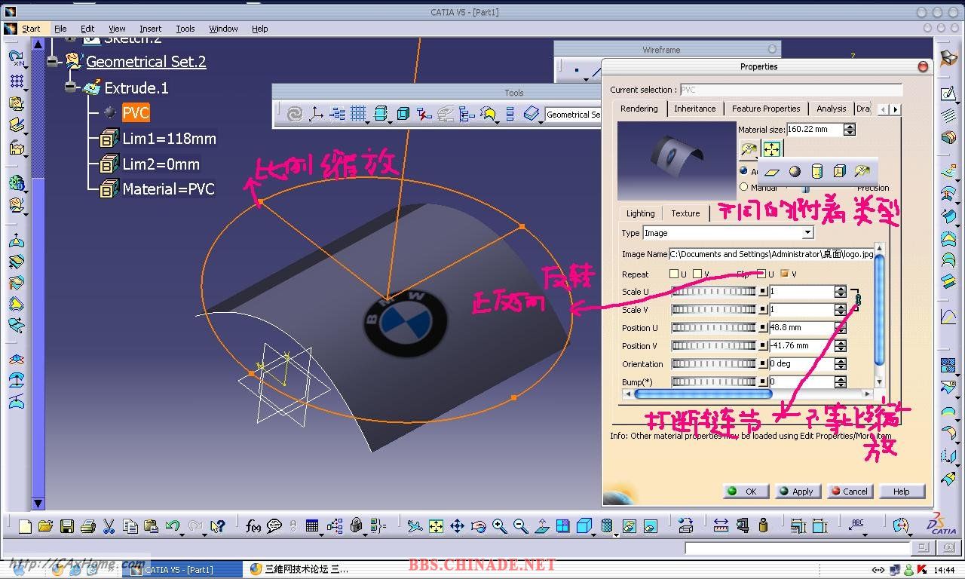Check the Repeat U checkbox
Image resolution: width=965 pixels, height=579 pixels.
point(674,274)
